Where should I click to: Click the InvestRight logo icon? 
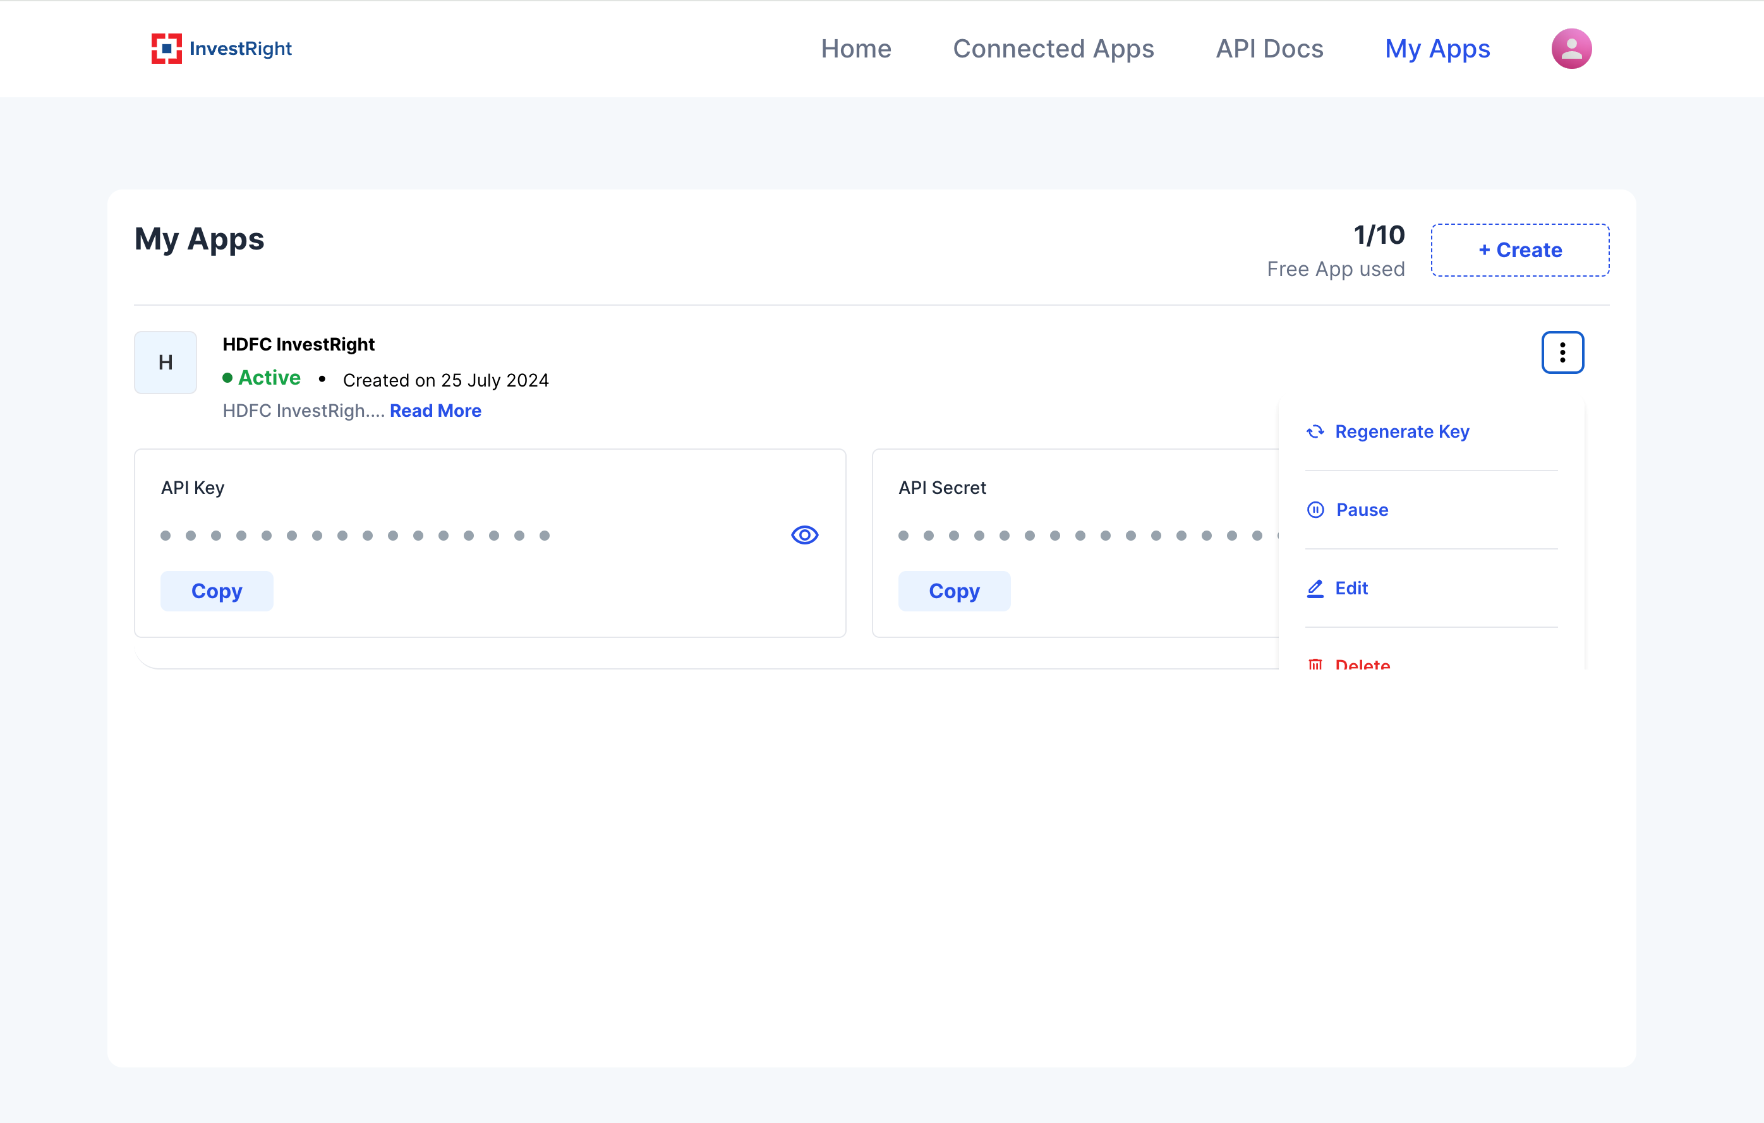tap(166, 49)
